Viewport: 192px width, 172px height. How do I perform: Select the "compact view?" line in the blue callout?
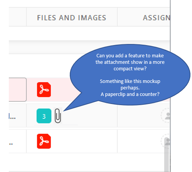click(130, 69)
